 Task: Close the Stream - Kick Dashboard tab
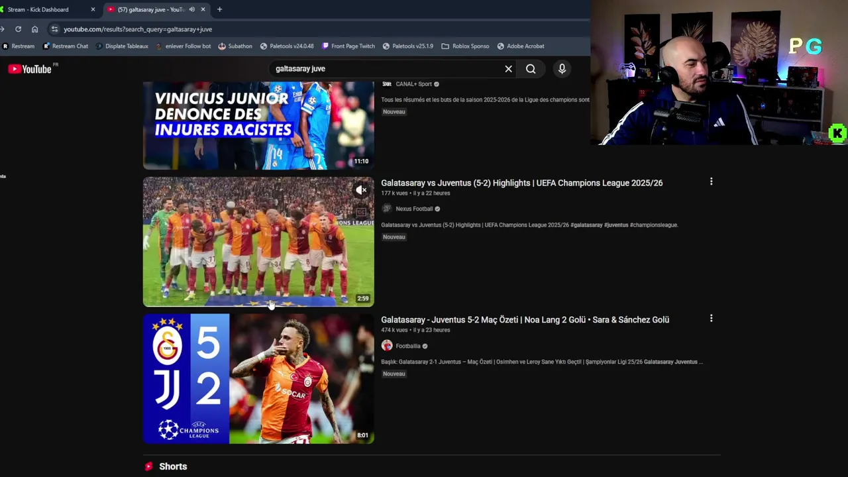click(x=93, y=9)
